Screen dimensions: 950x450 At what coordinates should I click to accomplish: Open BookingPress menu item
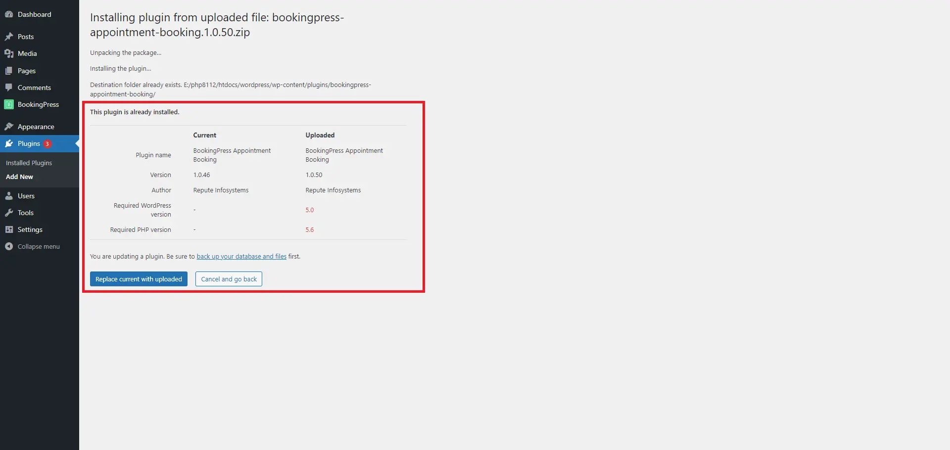click(x=40, y=104)
